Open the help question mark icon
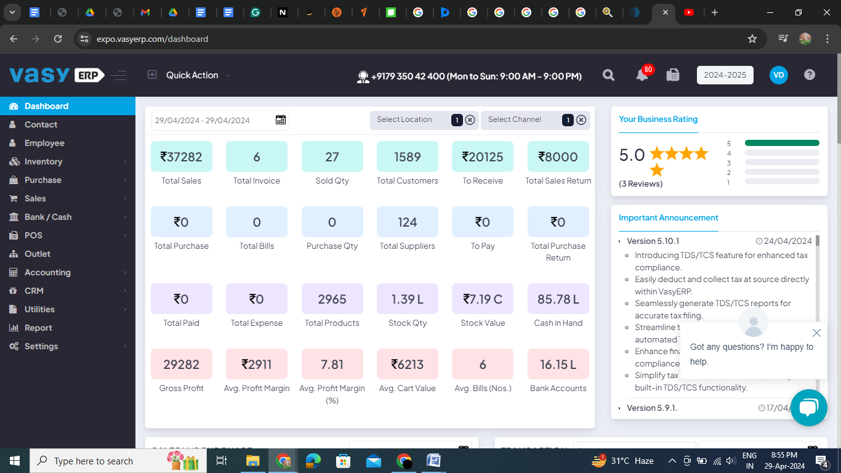 pyautogui.click(x=810, y=75)
